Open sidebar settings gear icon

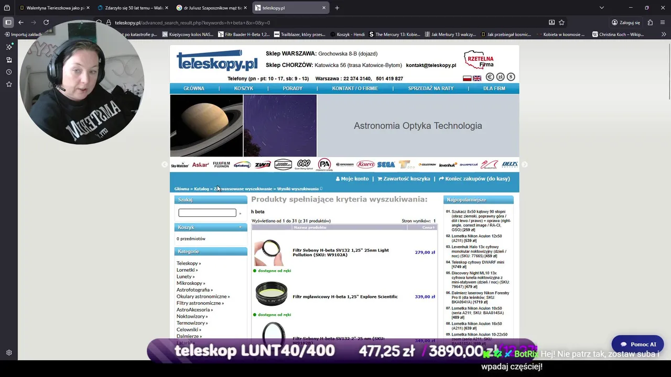[9, 353]
